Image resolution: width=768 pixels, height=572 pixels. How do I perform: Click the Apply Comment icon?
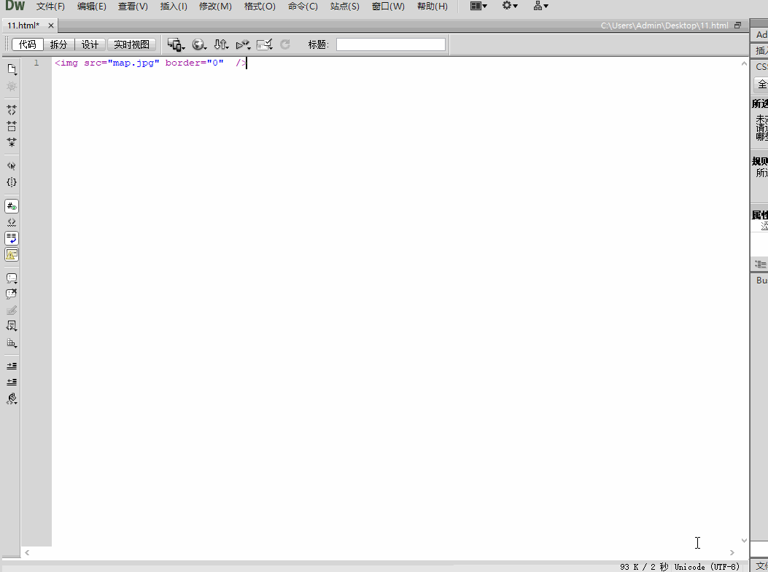point(12,278)
